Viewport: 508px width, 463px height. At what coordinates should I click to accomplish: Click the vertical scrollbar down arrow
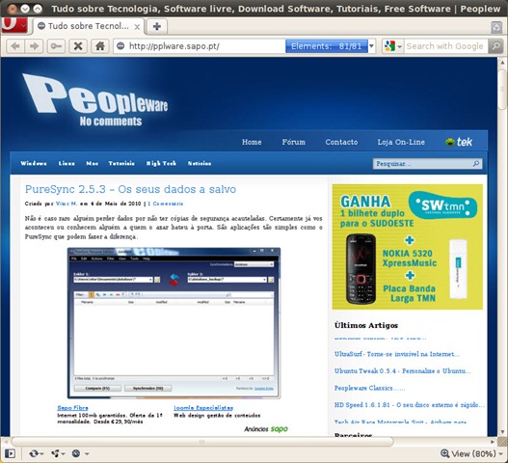click(502, 432)
